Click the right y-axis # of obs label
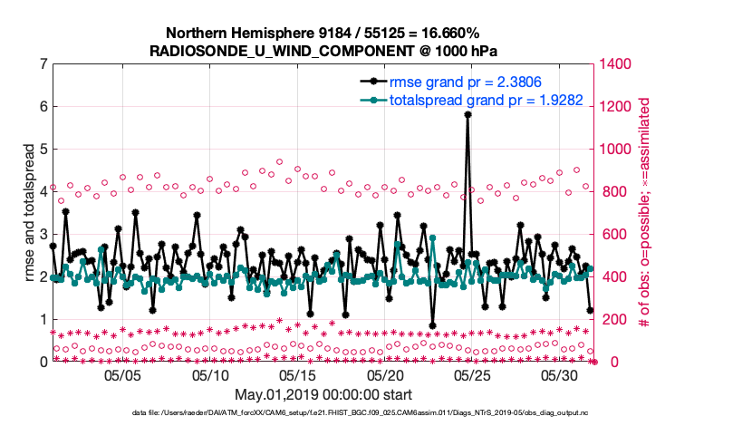752x426 pixels. pyautogui.click(x=645, y=213)
